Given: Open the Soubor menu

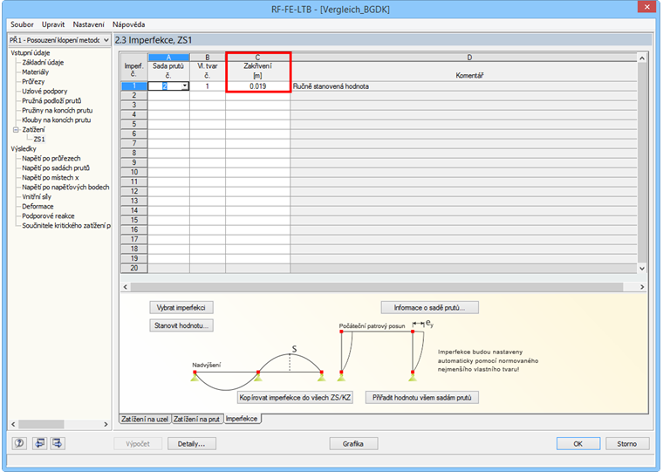Looking at the screenshot, I should tap(22, 24).
